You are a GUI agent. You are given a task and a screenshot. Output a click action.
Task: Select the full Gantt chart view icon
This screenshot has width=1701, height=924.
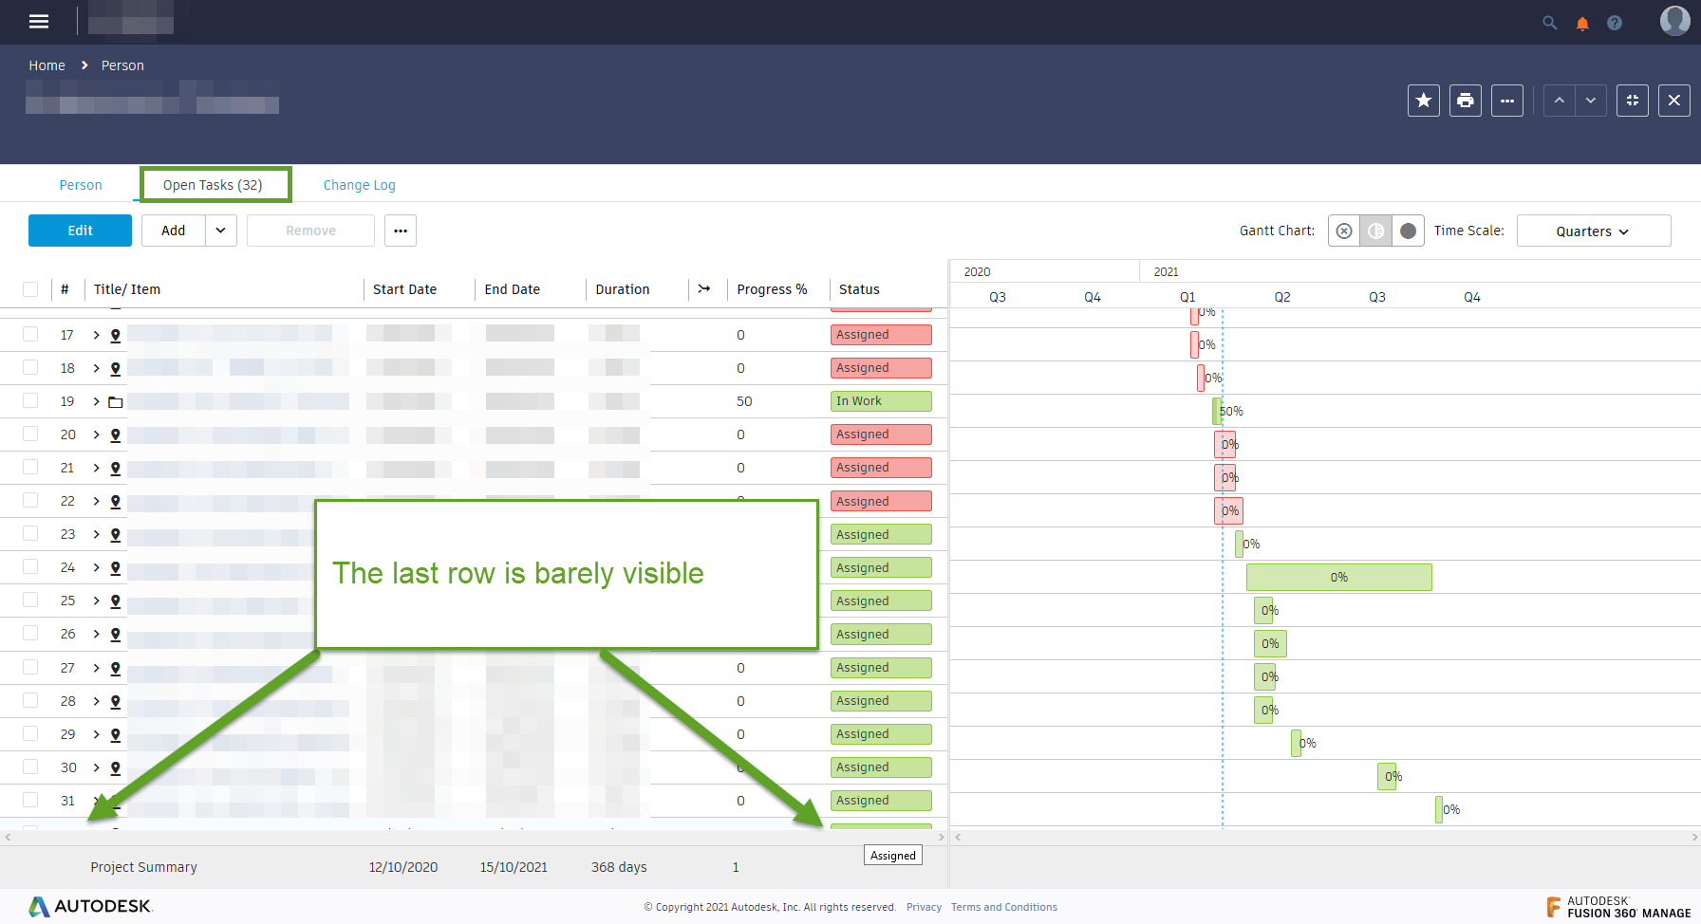point(1409,231)
